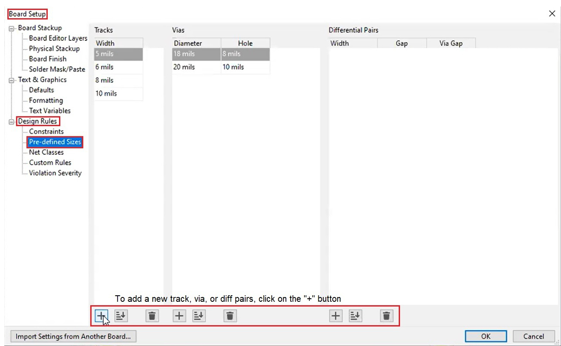Viewport: 561px width, 346px height.
Task: Select the 10 mils via hole cell
Action: 246,67
